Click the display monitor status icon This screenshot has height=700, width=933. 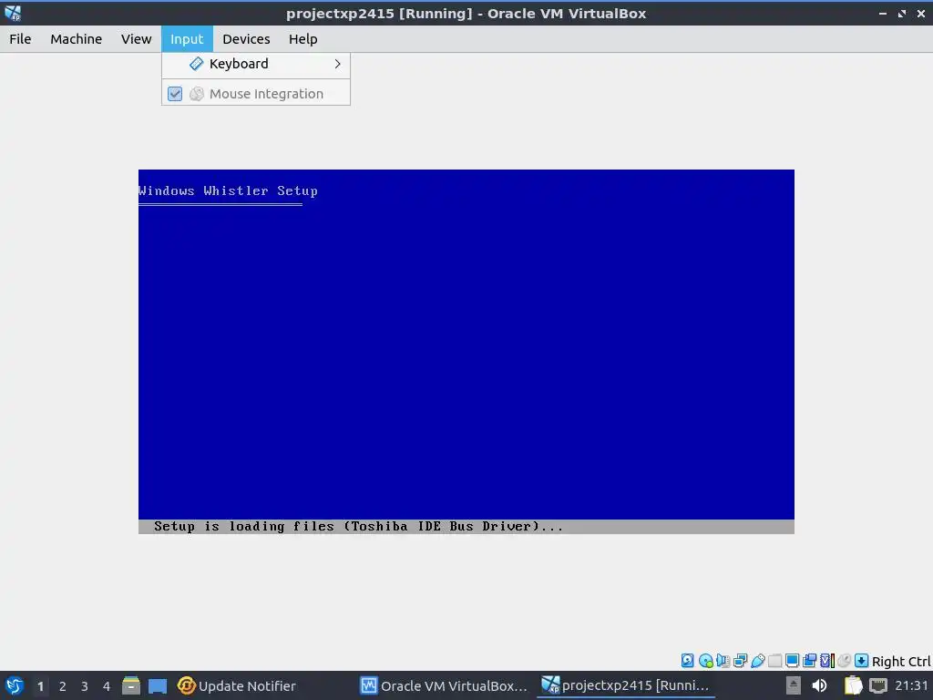(792, 660)
